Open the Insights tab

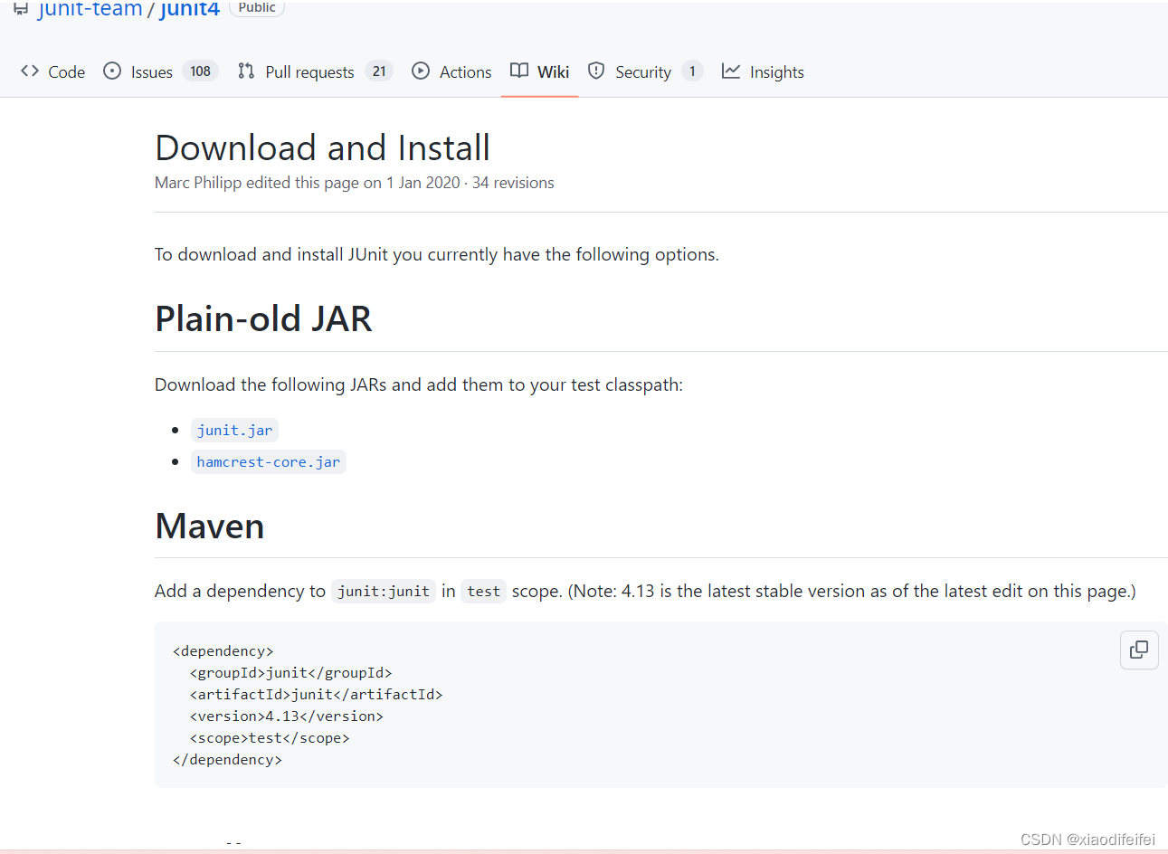763,71
